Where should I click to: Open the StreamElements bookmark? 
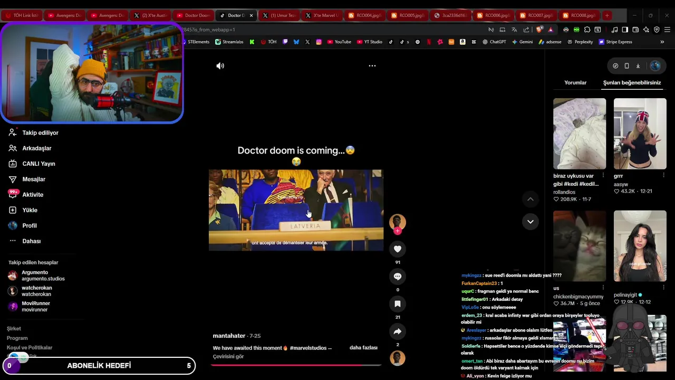click(195, 42)
